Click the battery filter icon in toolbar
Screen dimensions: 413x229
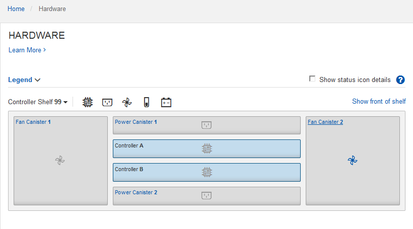coord(166,102)
